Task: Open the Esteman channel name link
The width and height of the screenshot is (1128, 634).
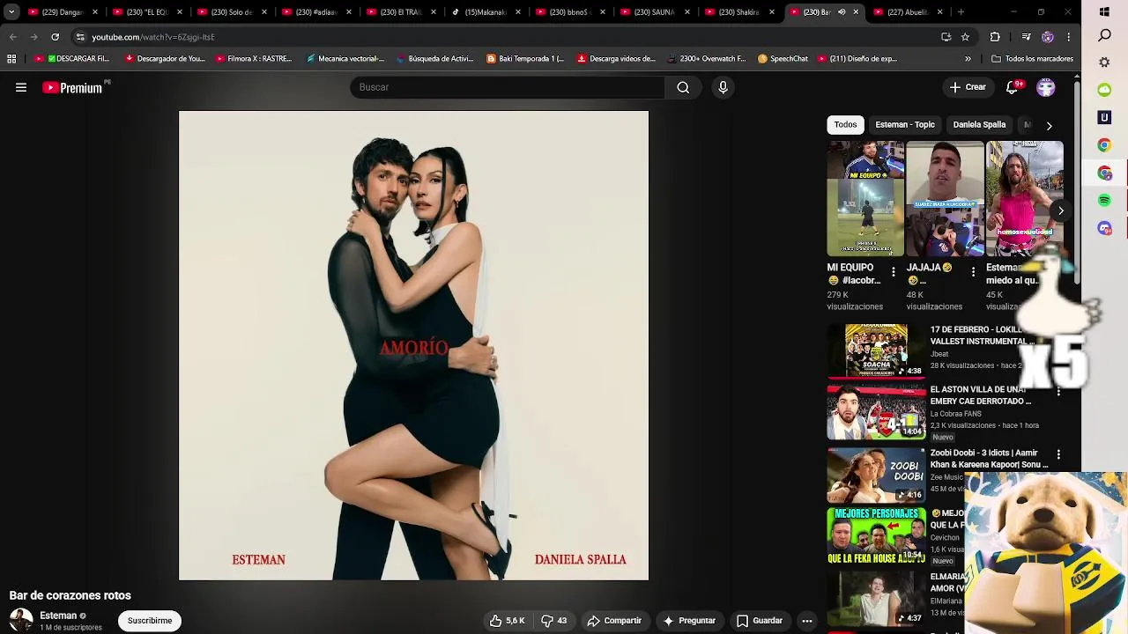Action: [58, 616]
